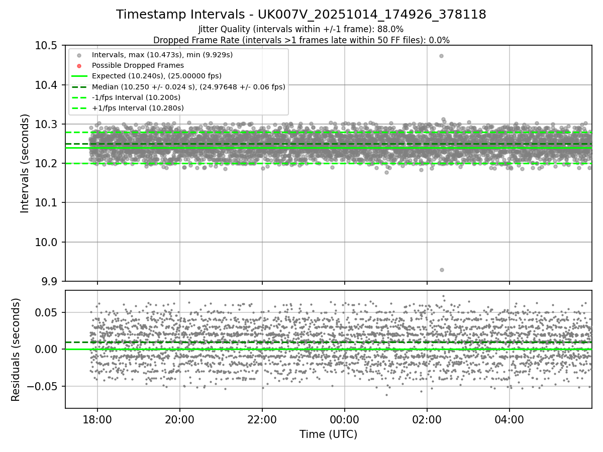
Task: Click the plot title 'Timestamp Intervals - UK007V_20251014_174926_378118'
Action: tap(301, 15)
